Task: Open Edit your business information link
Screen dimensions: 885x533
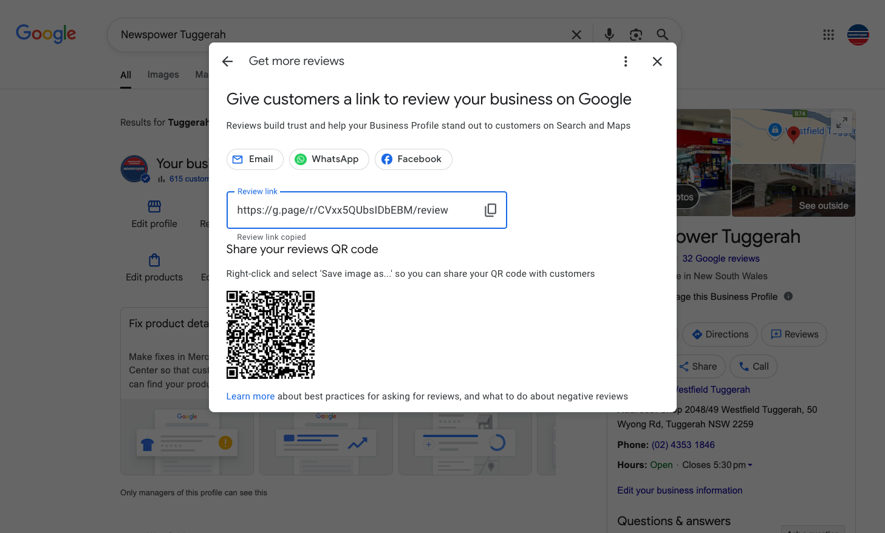Action: 680,491
